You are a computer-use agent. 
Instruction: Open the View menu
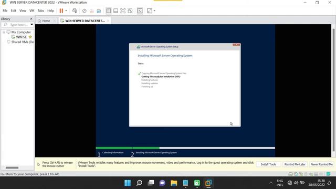(x=23, y=10)
